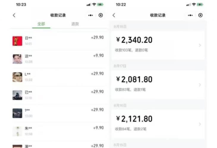Open more options menu on left screen
This screenshot has width=217, height=148.
[x=91, y=15]
